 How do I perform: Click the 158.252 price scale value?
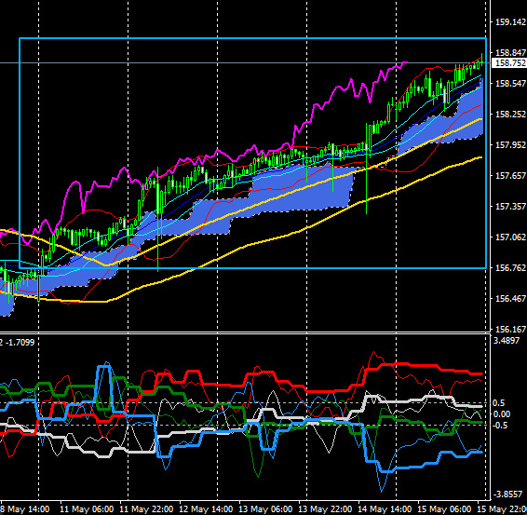pyautogui.click(x=510, y=115)
